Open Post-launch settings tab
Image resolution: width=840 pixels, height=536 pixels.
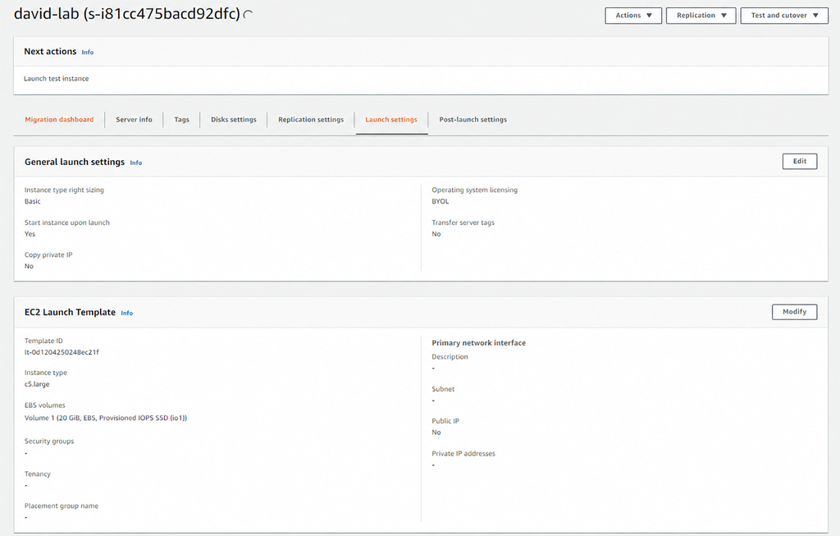click(x=473, y=120)
